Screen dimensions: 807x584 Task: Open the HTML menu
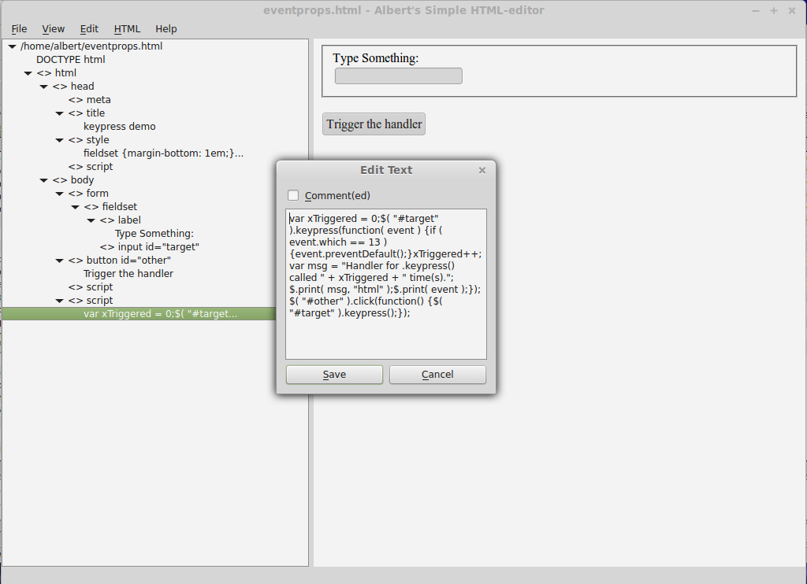tap(127, 29)
